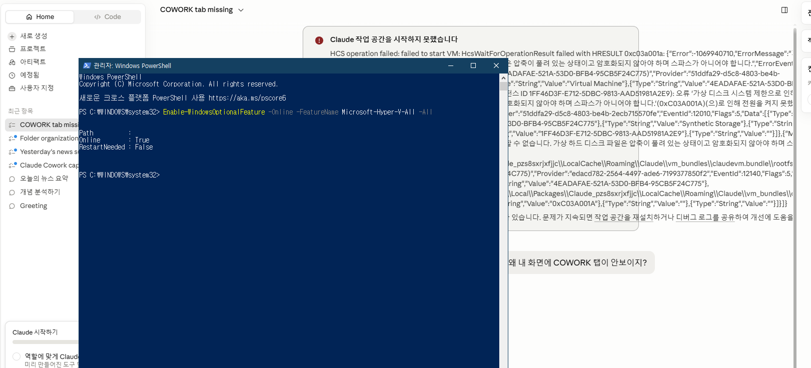
Task: Click the folder icon beside 프로젝트
Action: click(12, 49)
